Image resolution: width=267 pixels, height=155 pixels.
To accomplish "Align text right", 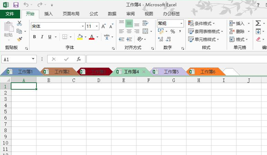I will [137, 31].
